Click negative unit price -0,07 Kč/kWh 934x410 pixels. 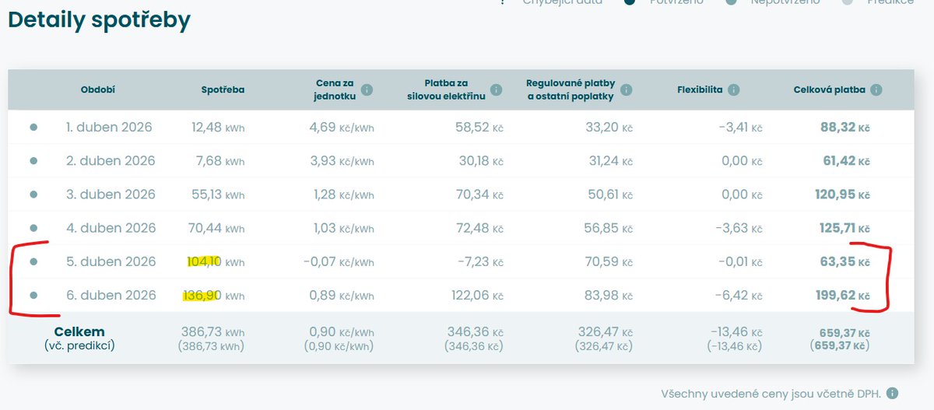[339, 262]
